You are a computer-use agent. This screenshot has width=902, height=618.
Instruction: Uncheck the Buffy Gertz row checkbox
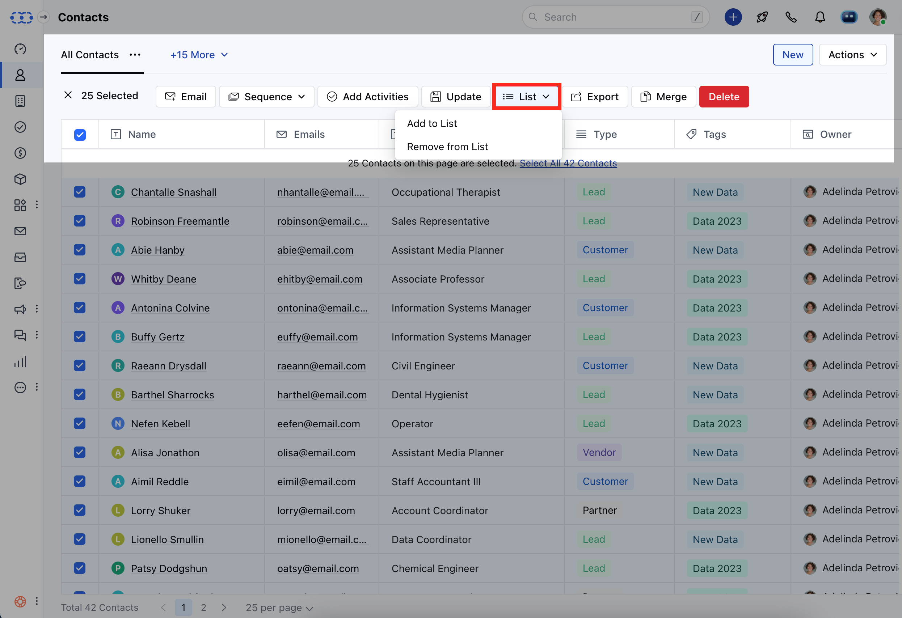click(x=80, y=336)
